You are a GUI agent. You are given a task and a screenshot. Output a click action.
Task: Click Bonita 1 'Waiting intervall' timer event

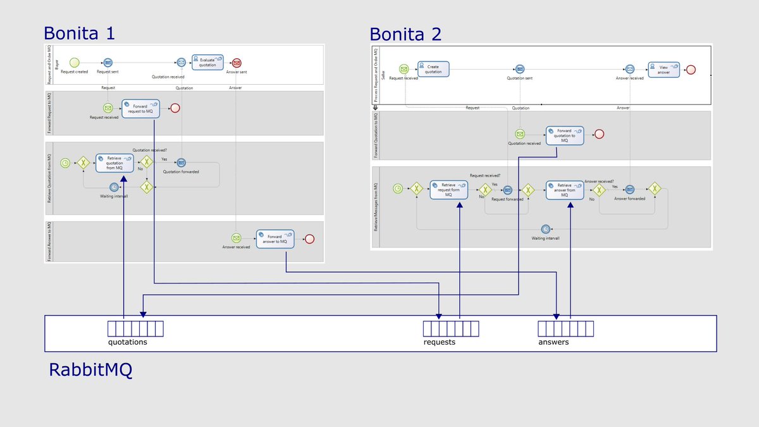pos(114,187)
